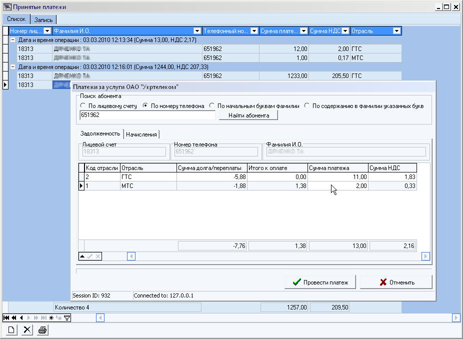This screenshot has height=339, width=463.
Task: Open the Сумма плате... column filter dropdown
Action: tap(303, 31)
